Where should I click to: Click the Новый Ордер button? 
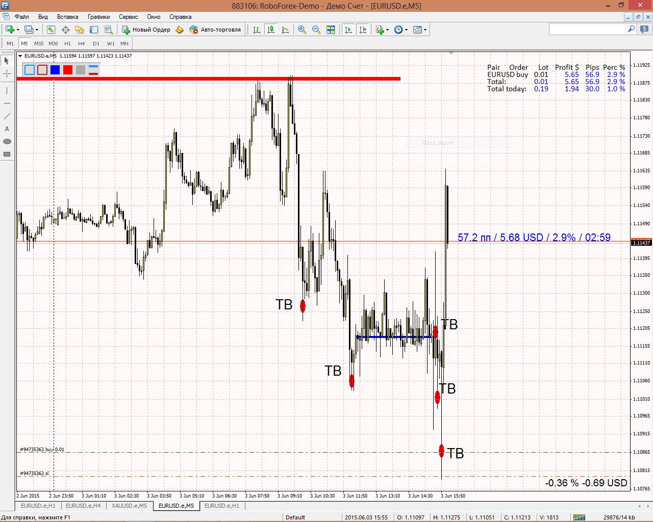click(146, 30)
